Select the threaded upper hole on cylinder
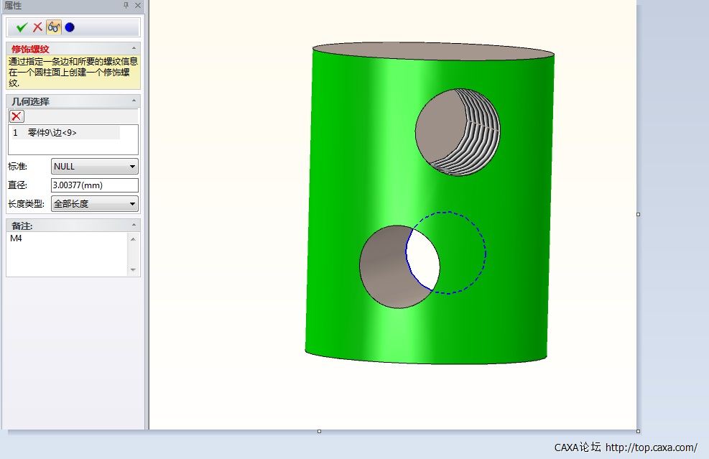The height and width of the screenshot is (459, 709). 458,132
